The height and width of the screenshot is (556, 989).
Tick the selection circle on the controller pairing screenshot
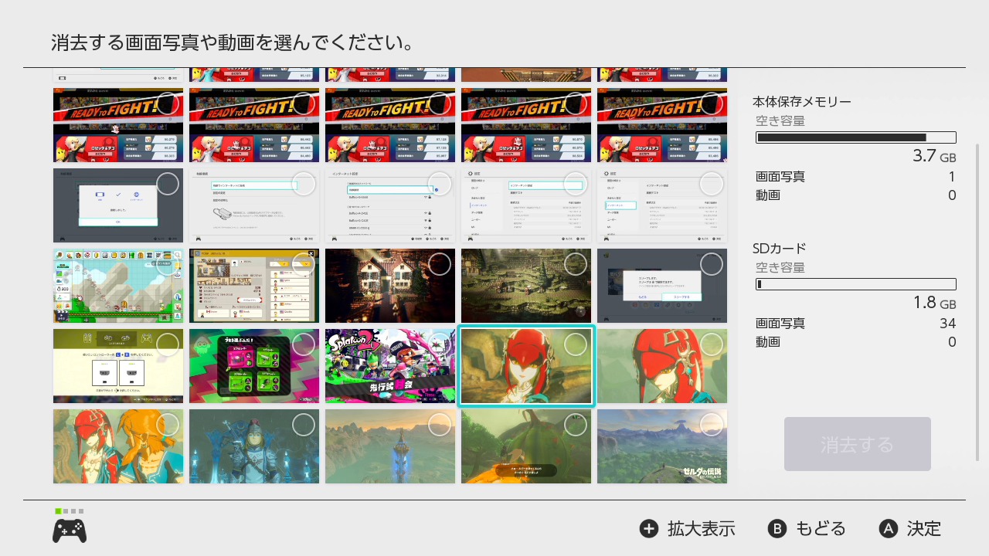(168, 344)
